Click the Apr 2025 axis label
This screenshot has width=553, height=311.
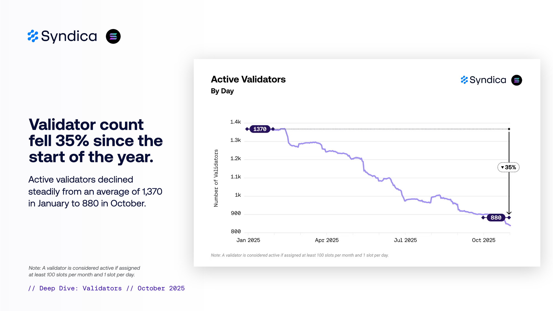click(327, 240)
